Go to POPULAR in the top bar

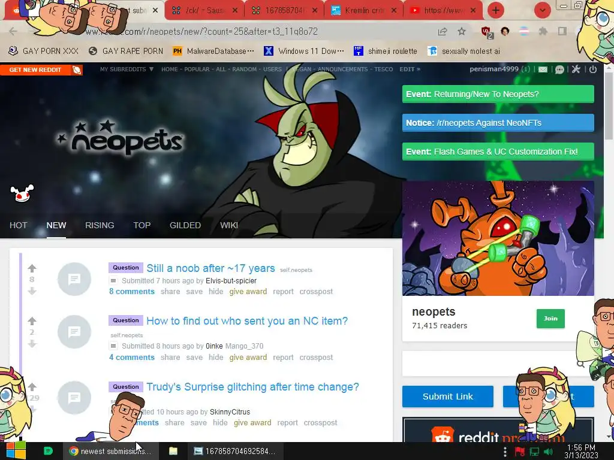tap(197, 69)
